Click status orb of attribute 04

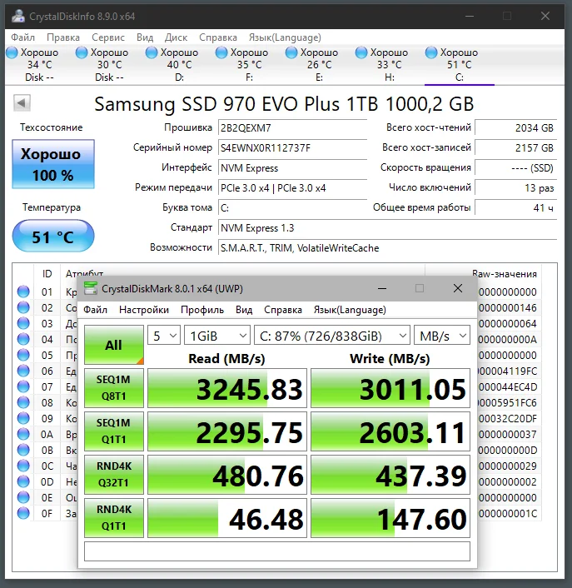(23, 339)
